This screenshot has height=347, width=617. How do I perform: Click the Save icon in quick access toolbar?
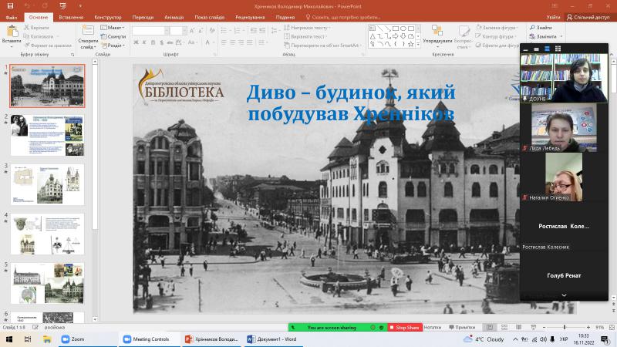(x=10, y=6)
